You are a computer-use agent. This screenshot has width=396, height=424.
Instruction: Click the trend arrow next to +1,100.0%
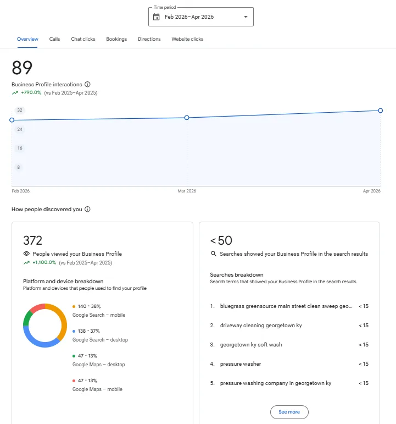(26, 262)
